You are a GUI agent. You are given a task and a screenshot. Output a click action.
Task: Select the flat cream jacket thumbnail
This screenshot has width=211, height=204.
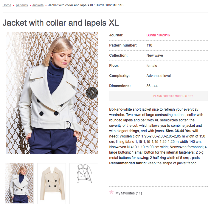coord(52,183)
